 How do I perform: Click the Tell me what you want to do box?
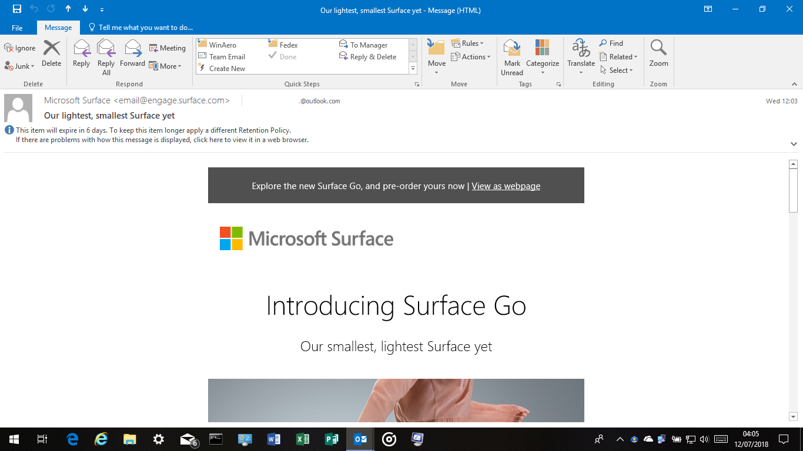click(x=140, y=28)
